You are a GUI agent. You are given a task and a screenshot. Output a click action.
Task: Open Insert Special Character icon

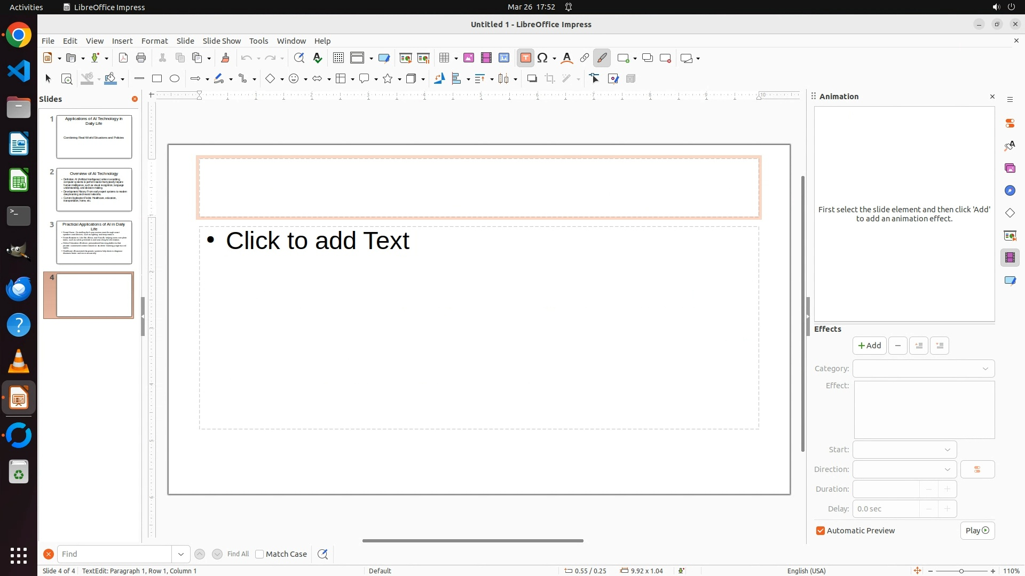543,58
